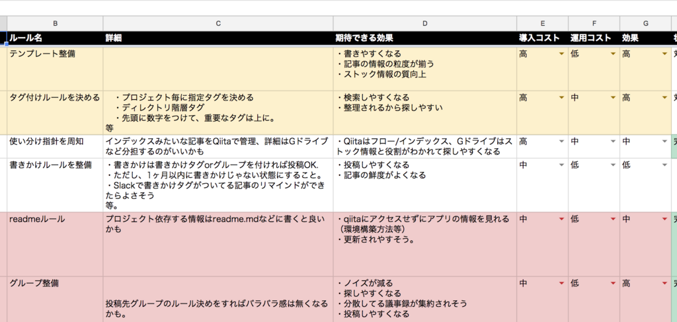Image resolution: width=677 pixels, height=322 pixels.
Task: Click the 効果 header cell
Action: click(645, 38)
